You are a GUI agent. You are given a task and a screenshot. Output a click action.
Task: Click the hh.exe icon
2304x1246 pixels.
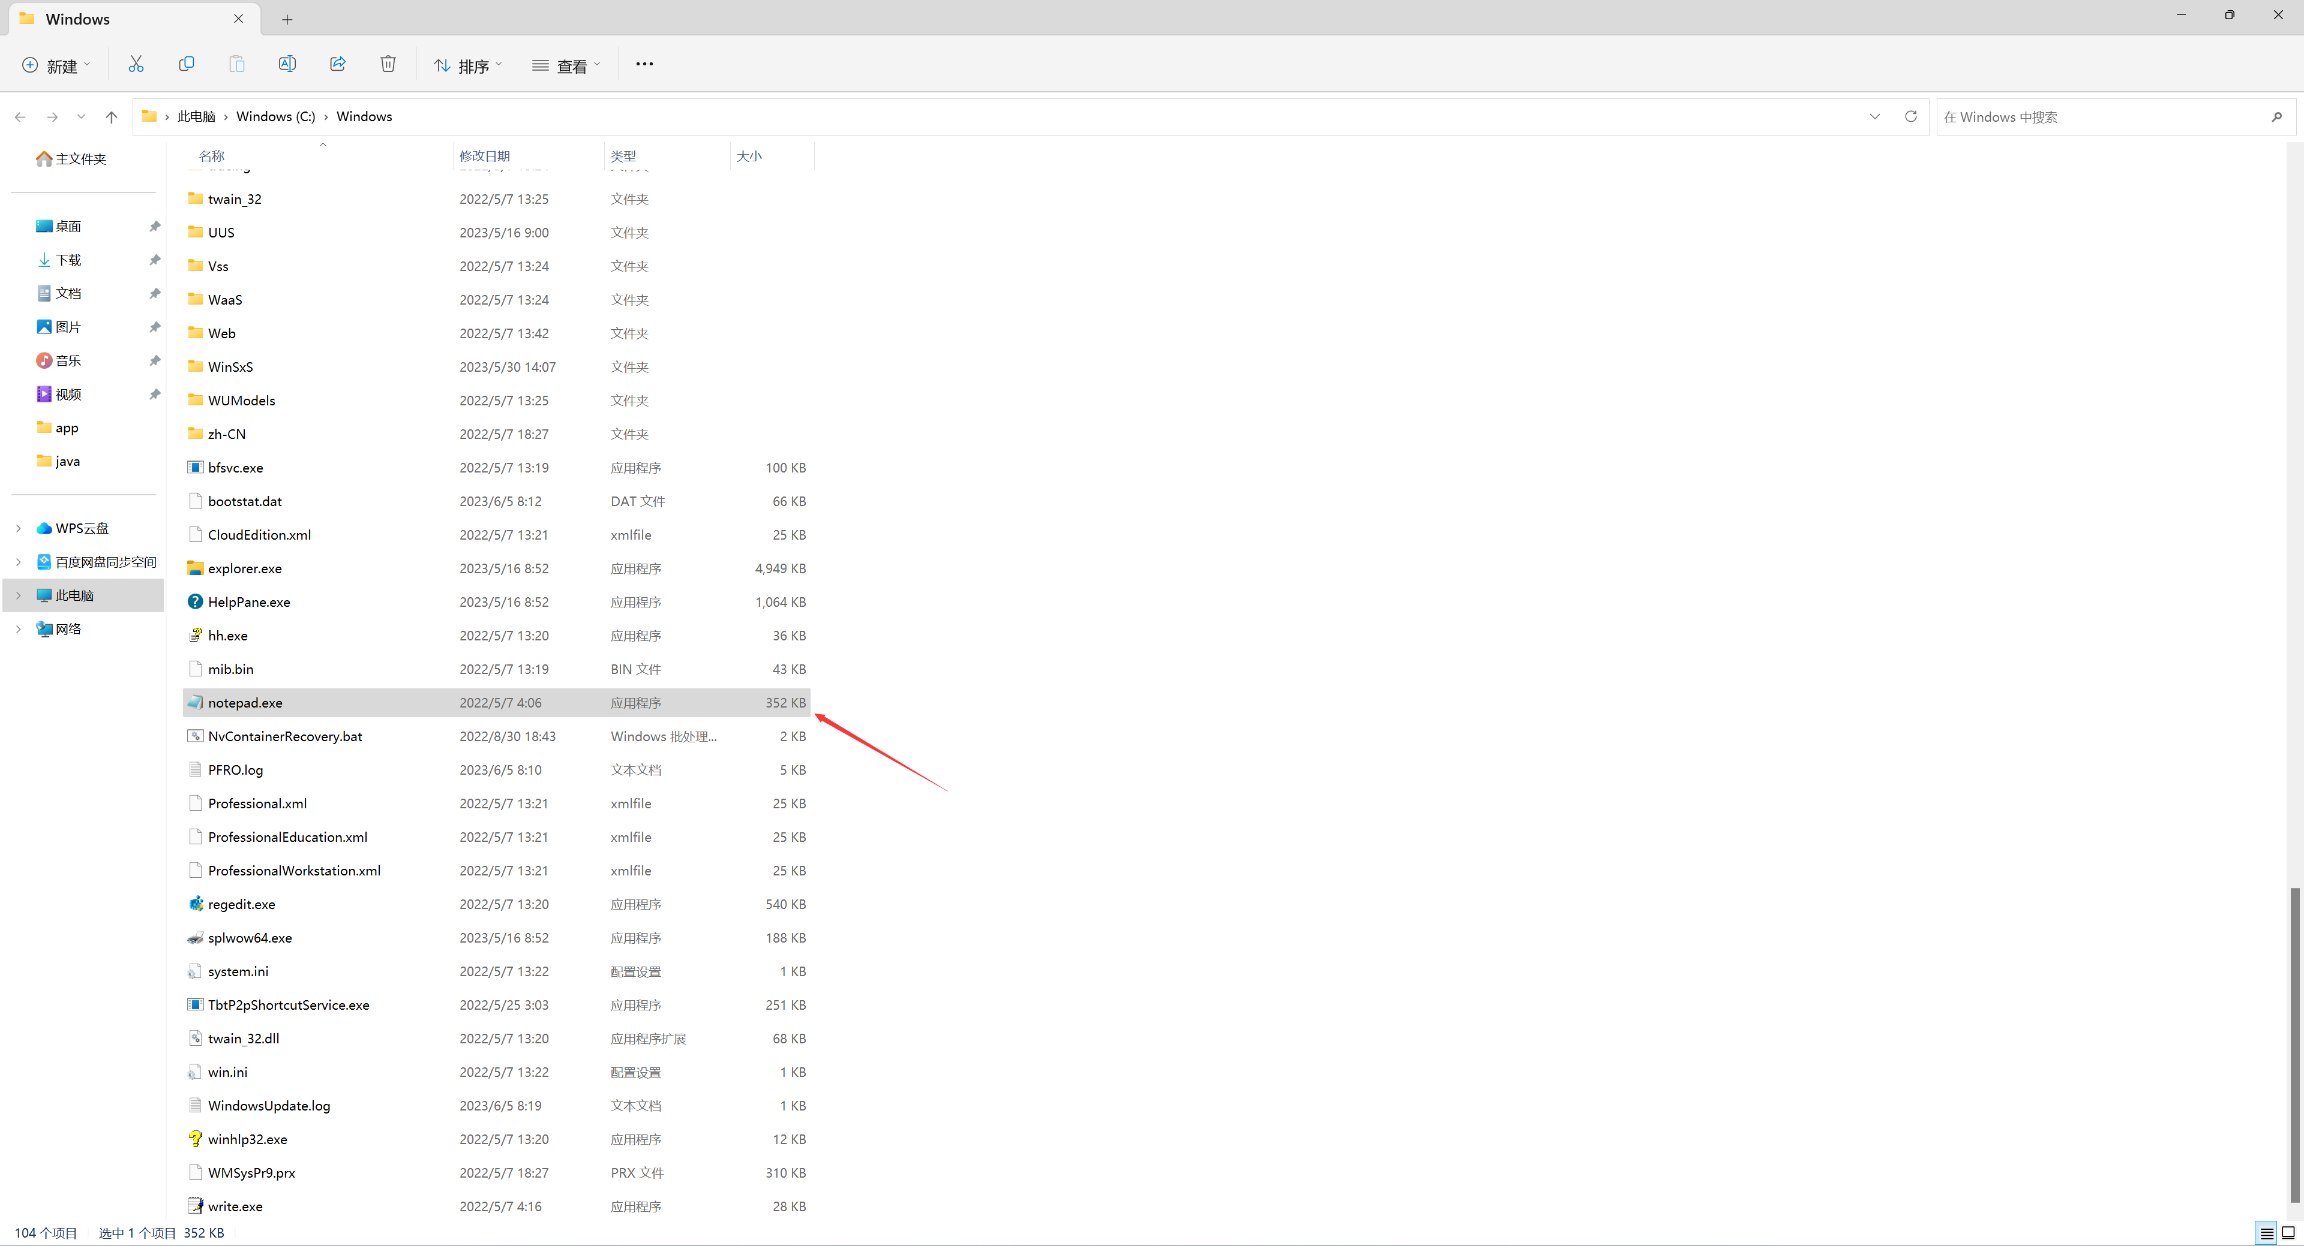(195, 636)
